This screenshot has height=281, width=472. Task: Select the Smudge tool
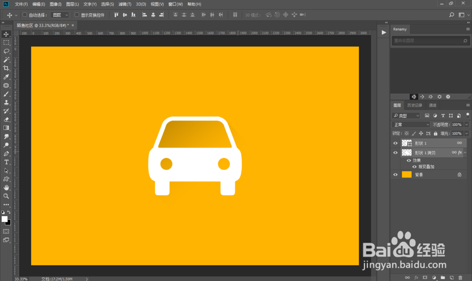[x=6, y=136]
